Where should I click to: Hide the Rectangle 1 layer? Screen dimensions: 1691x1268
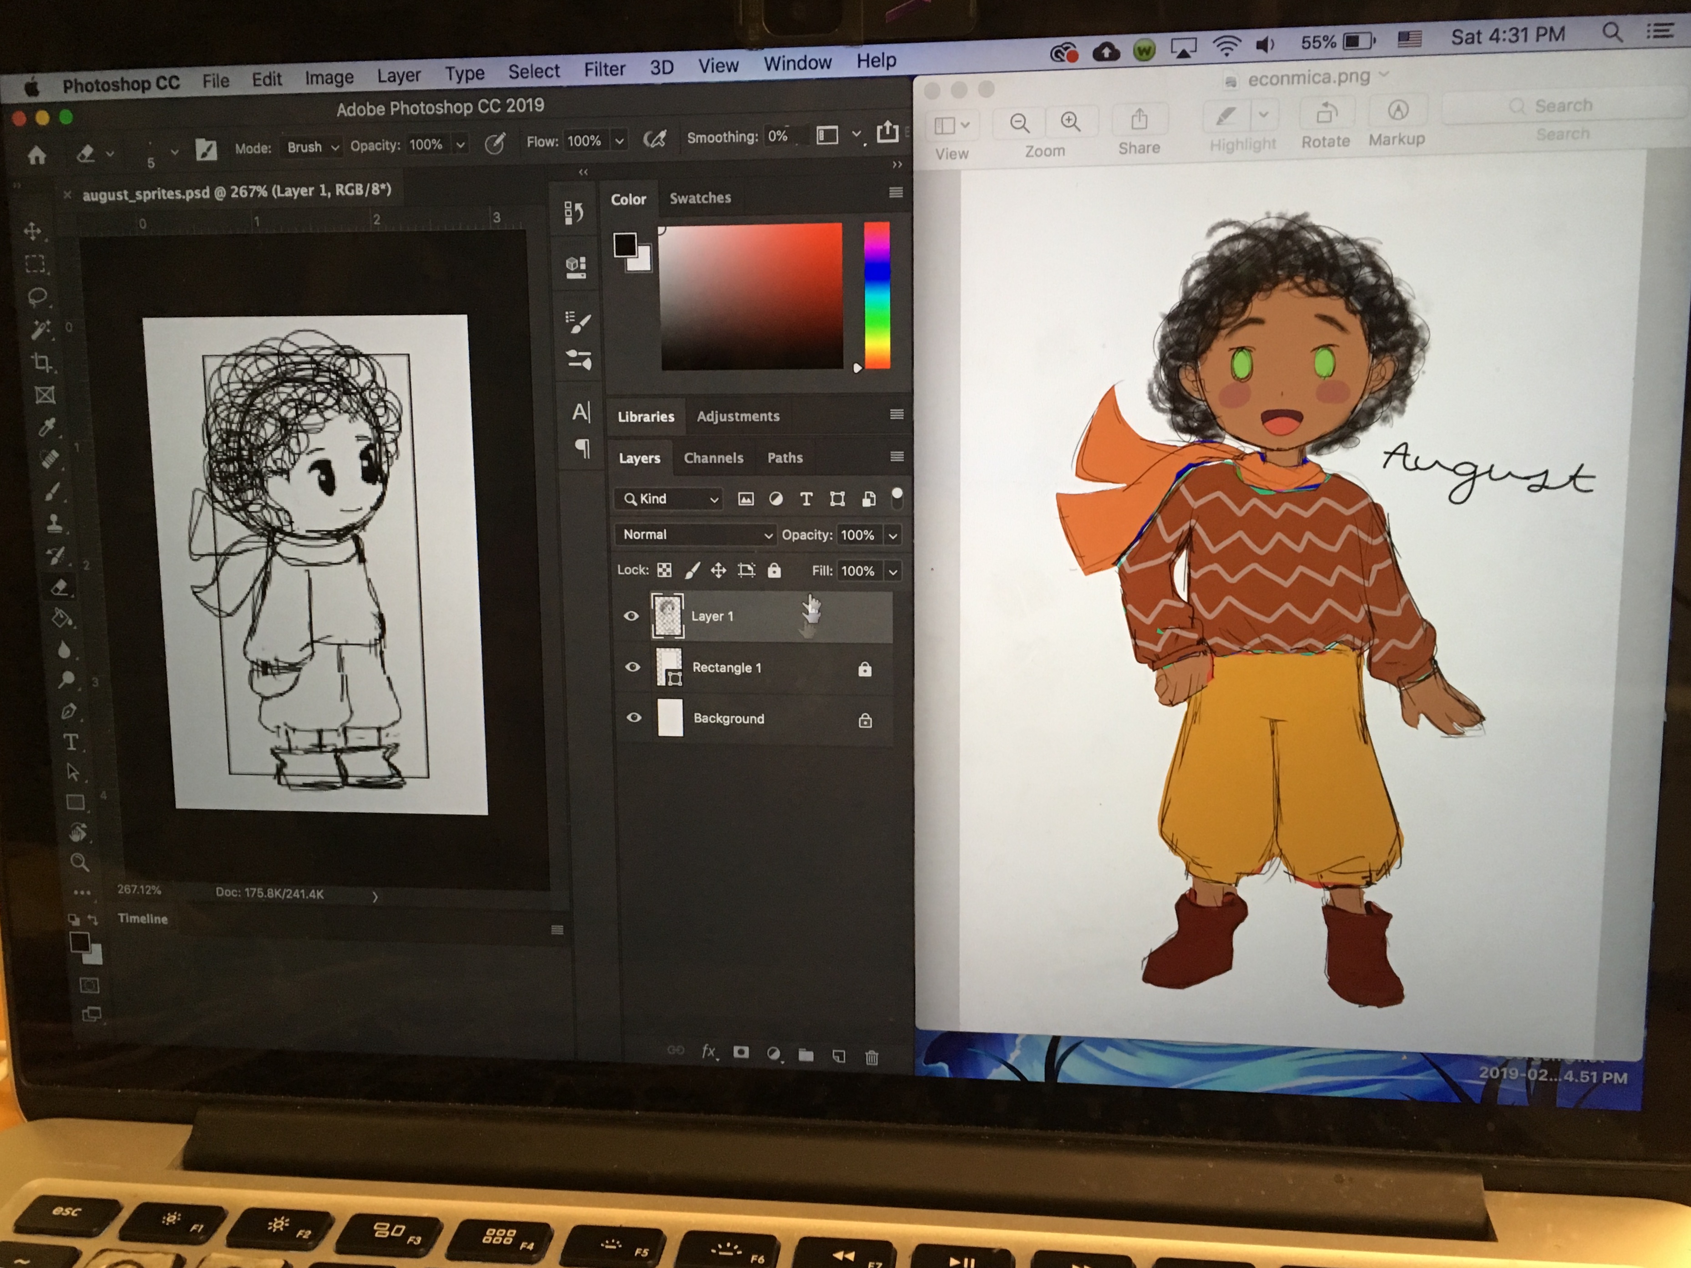pyautogui.click(x=633, y=667)
